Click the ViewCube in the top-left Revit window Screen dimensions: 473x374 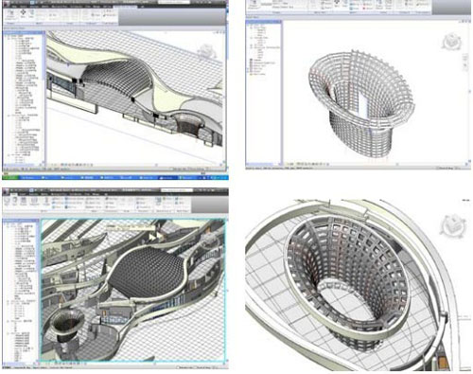point(207,50)
